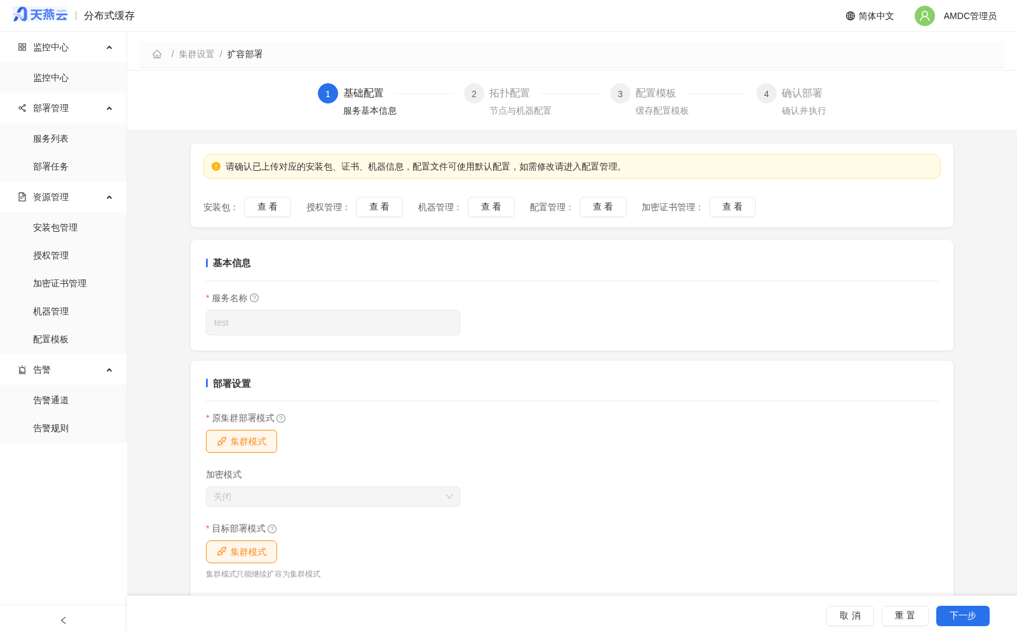Click the 天翼云 logo icon
Screen dimensions: 1017x635
pyautogui.click(x=40, y=15)
